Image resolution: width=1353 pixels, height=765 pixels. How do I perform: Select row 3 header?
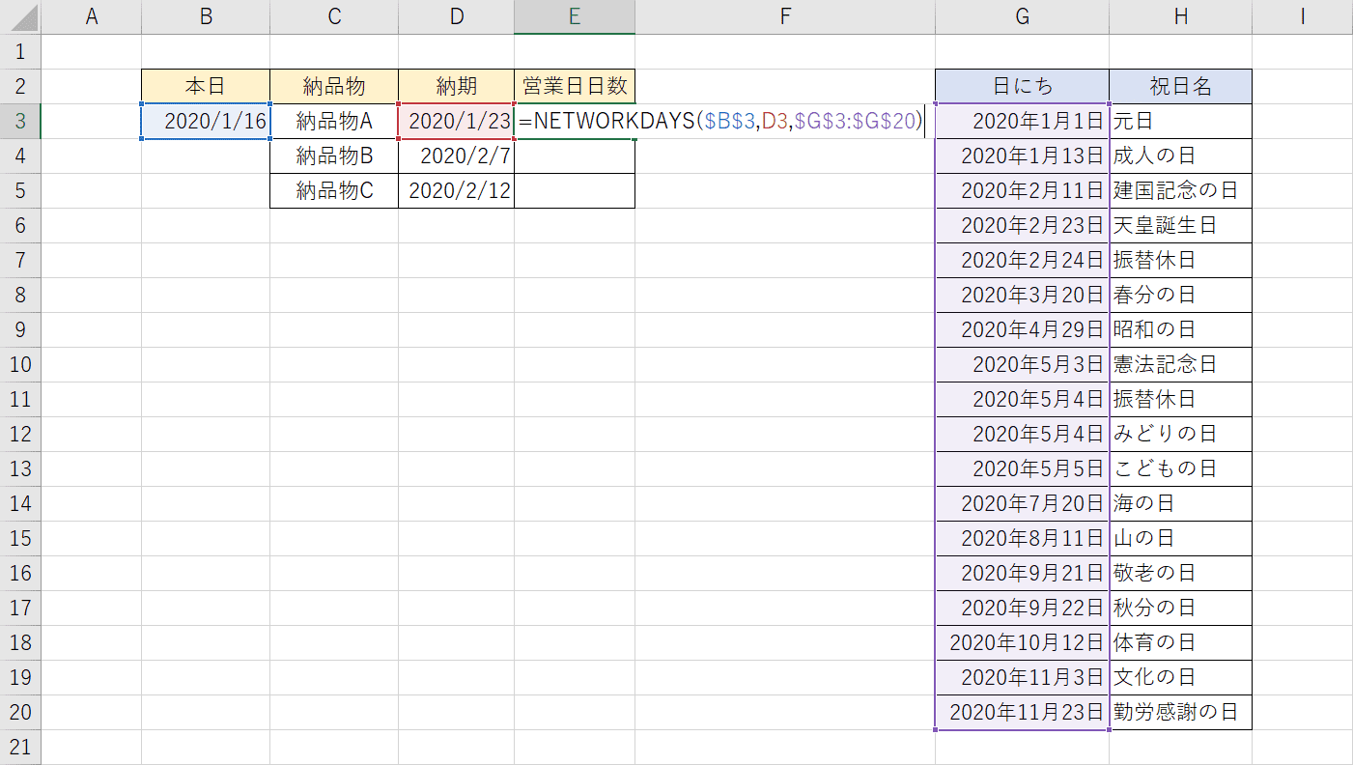[20, 122]
